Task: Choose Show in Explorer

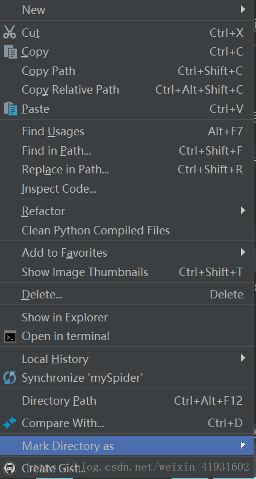Action: click(x=126, y=317)
